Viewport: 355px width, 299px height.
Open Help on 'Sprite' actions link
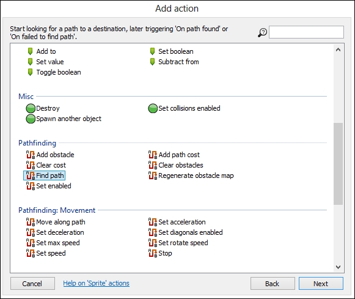tap(96, 283)
